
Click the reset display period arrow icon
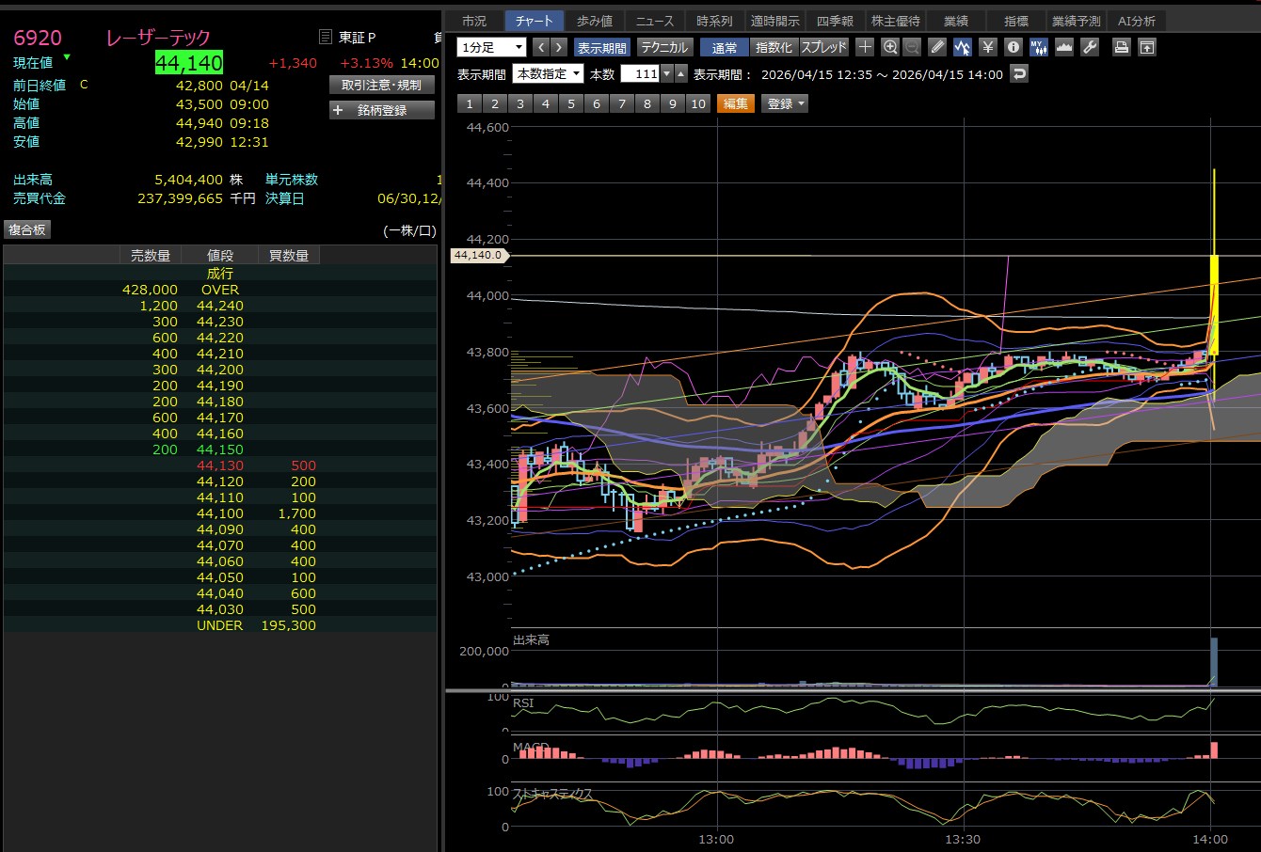1019,74
